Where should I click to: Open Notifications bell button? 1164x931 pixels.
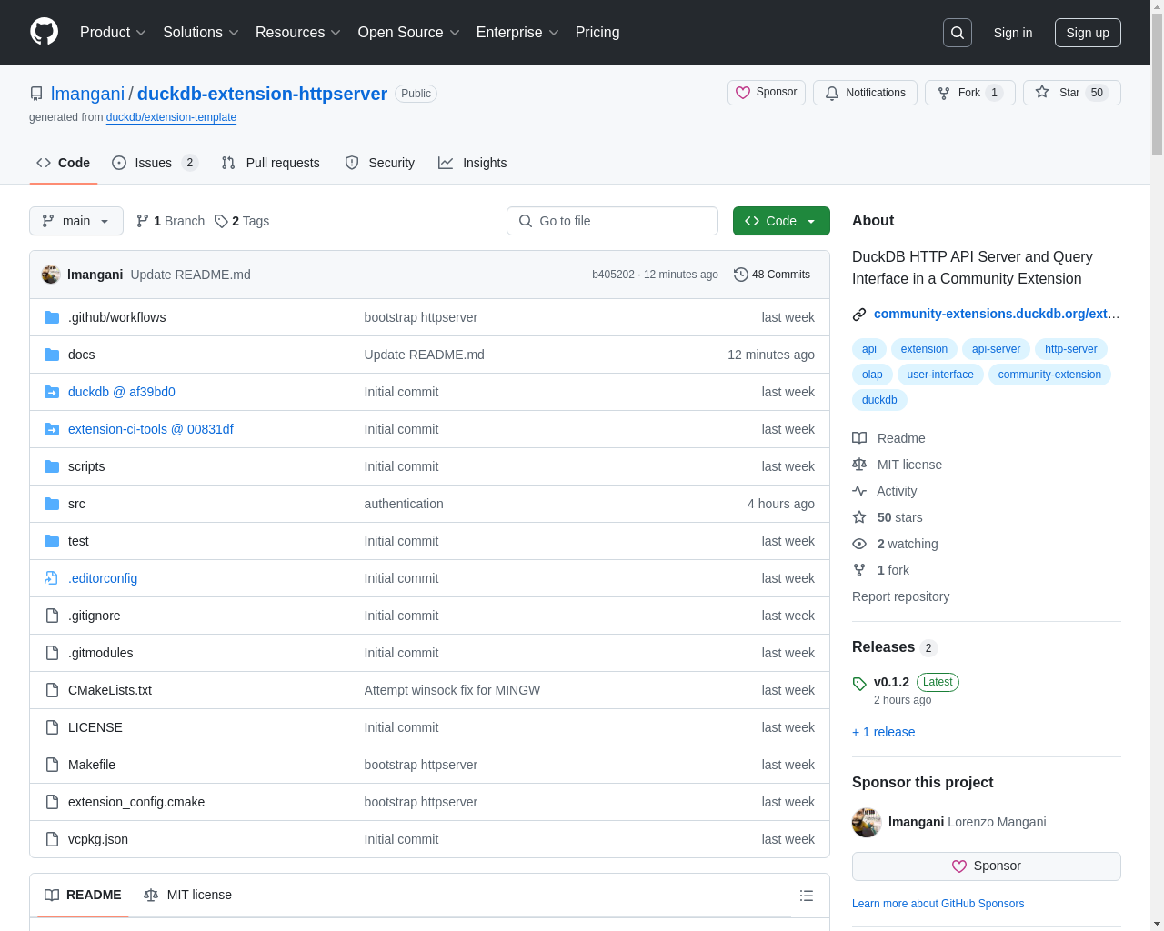865,93
